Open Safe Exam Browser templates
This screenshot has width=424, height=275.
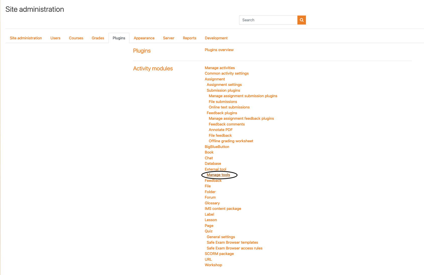[x=232, y=242]
